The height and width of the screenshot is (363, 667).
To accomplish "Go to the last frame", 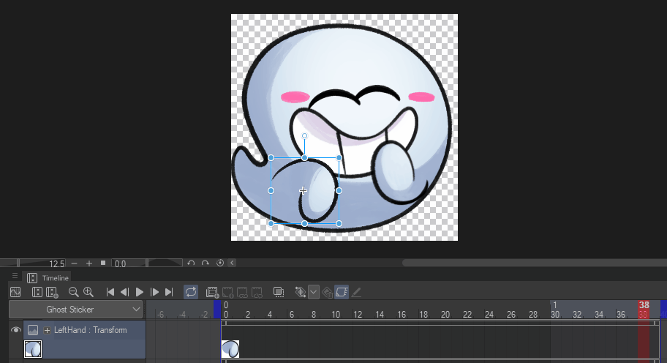I will tap(169, 292).
